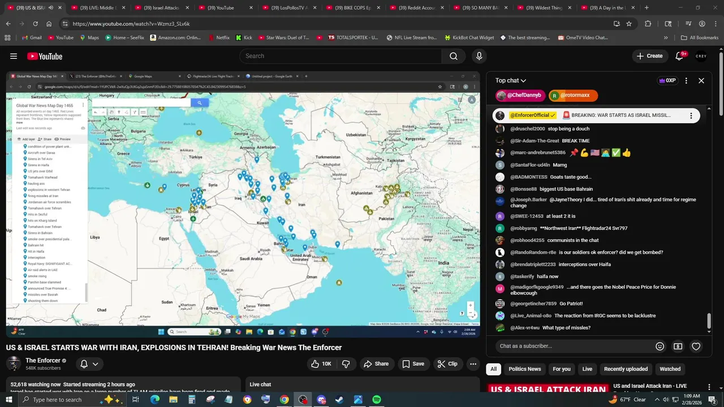Open the Apps grid in bookmarks bar

[x=7, y=37]
